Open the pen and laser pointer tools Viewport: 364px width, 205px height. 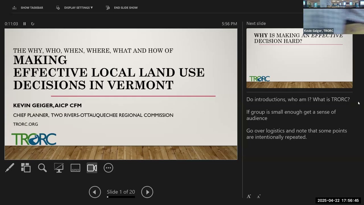pos(10,168)
